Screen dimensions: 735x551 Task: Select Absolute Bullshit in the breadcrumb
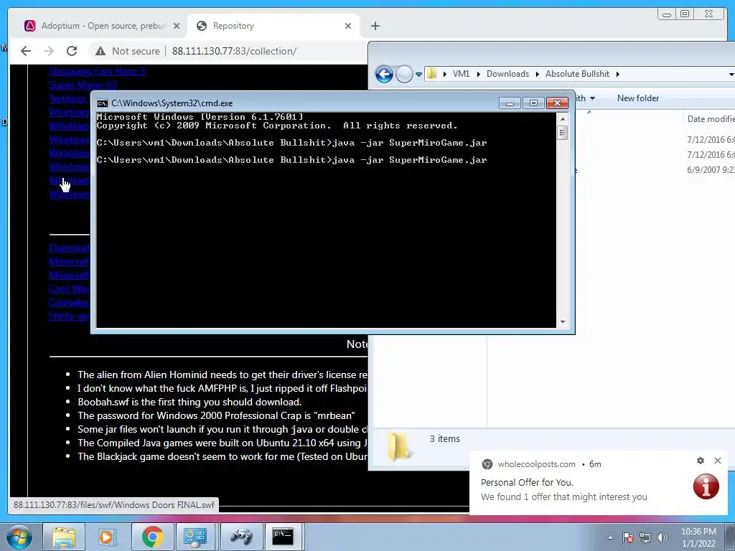click(x=577, y=74)
